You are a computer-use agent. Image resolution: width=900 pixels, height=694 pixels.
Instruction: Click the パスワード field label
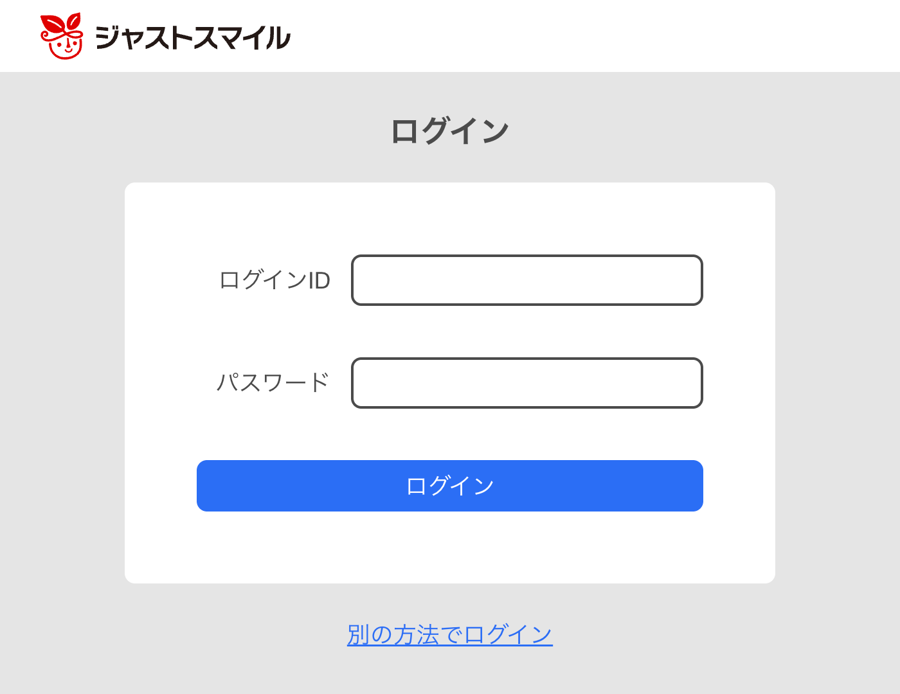pos(273,383)
